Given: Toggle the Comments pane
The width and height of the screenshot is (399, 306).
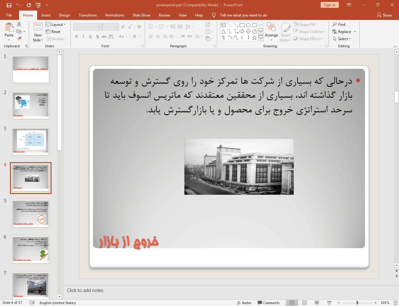Looking at the screenshot, I should 269,303.
